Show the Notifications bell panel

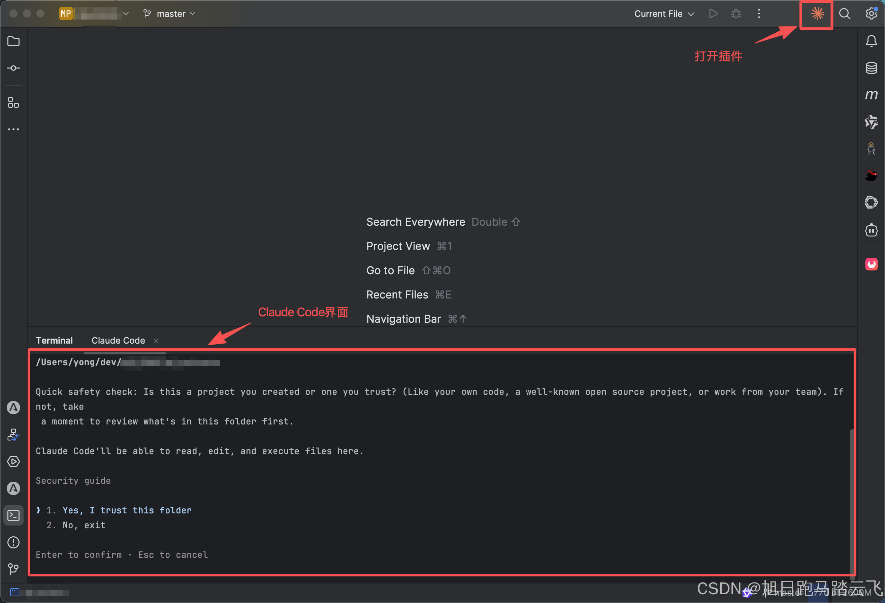click(x=871, y=41)
